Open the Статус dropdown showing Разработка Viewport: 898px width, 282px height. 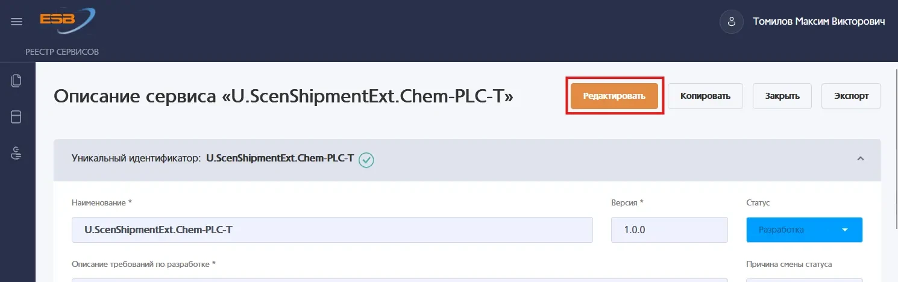pyautogui.click(x=804, y=230)
